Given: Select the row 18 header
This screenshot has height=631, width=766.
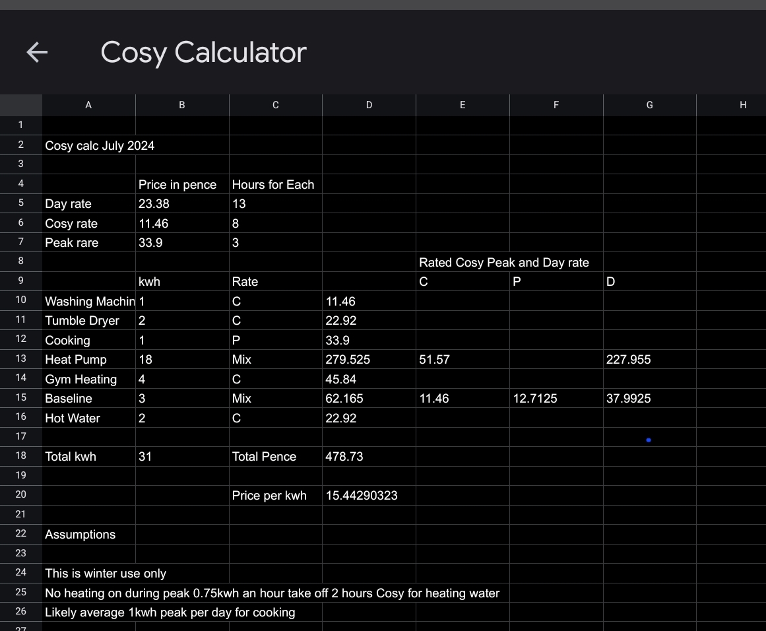Looking at the screenshot, I should pyautogui.click(x=21, y=457).
